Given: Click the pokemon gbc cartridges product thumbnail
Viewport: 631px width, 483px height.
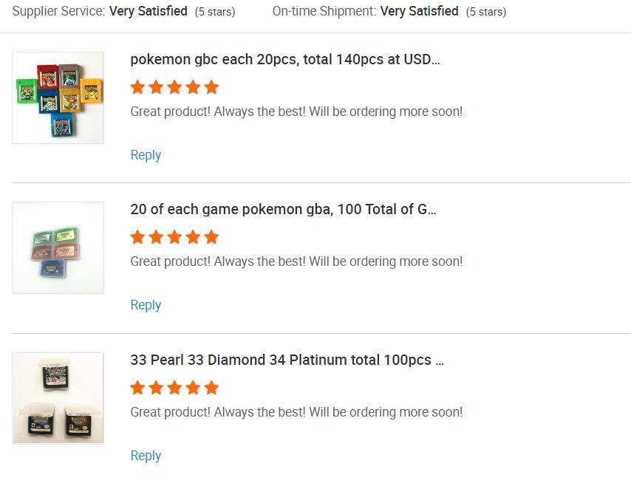Looking at the screenshot, I should coord(58,97).
